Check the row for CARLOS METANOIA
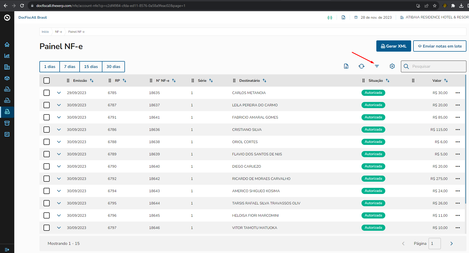Screen dimensions: 469x253 tap(47, 93)
